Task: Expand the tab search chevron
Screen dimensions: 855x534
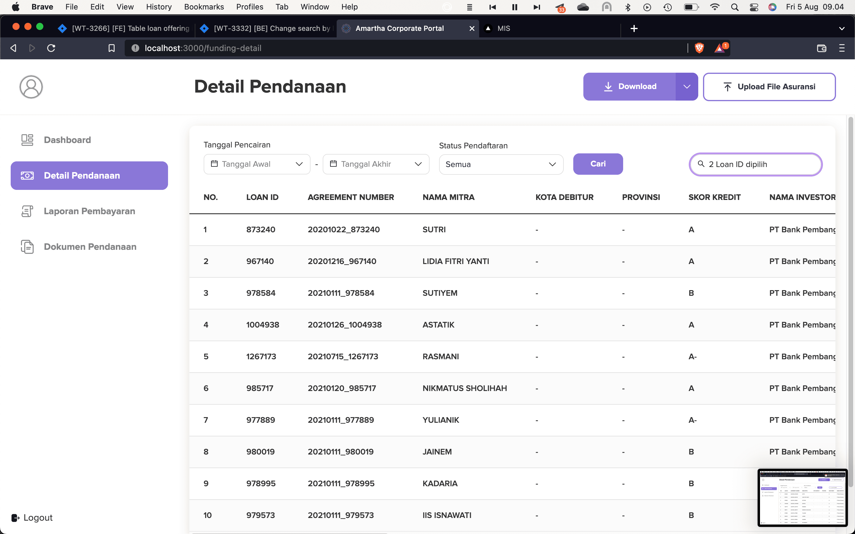Action: [842, 28]
